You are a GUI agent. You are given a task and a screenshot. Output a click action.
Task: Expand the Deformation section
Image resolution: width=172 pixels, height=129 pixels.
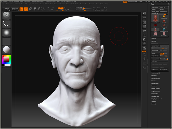(156, 78)
